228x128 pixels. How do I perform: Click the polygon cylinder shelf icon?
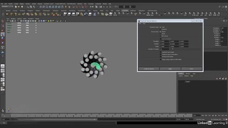coord(15,14)
